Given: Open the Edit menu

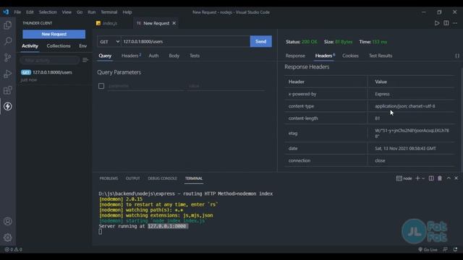Looking at the screenshot, I should [x=30, y=12].
